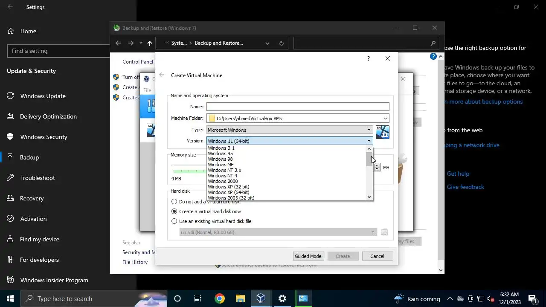Click the up one level arrow
The image size is (546, 307).
click(150, 43)
